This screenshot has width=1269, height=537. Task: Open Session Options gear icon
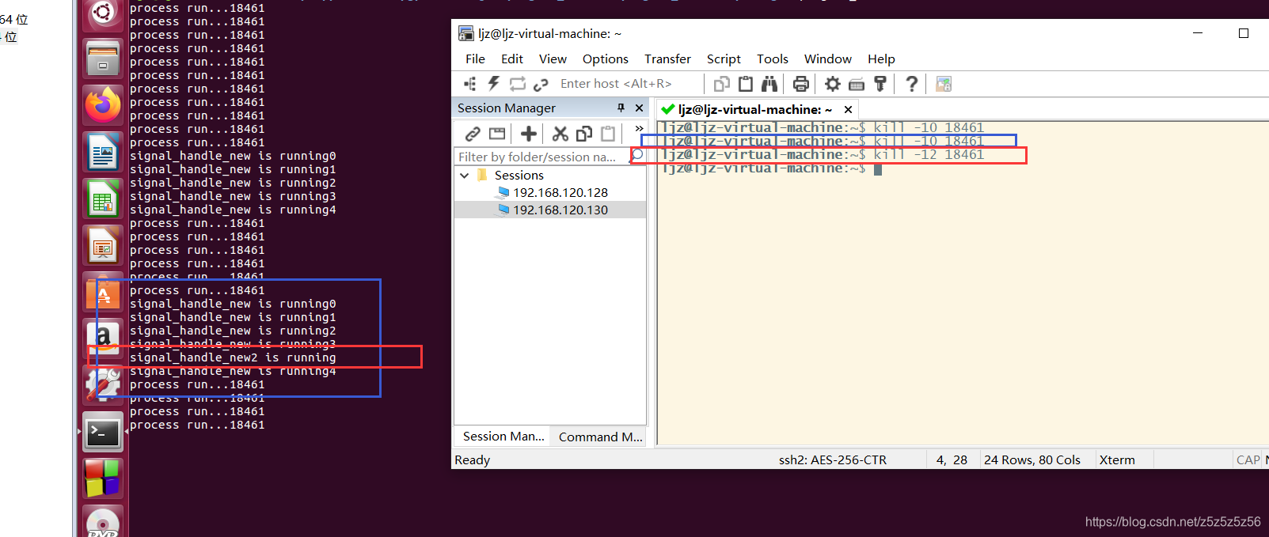833,84
